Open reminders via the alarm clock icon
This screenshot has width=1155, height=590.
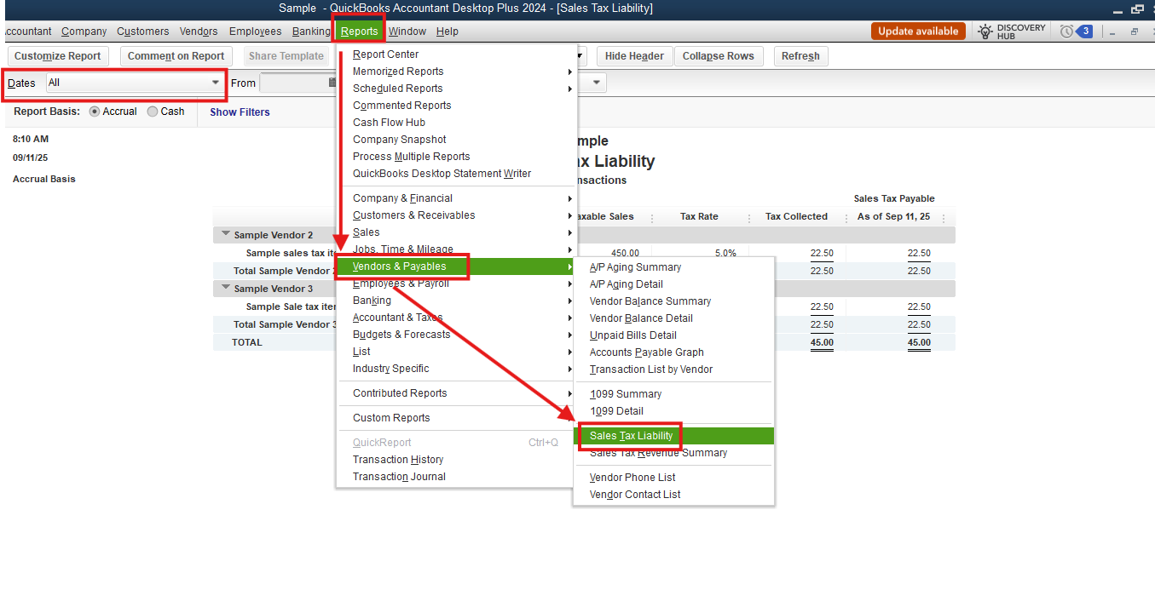coord(1066,32)
